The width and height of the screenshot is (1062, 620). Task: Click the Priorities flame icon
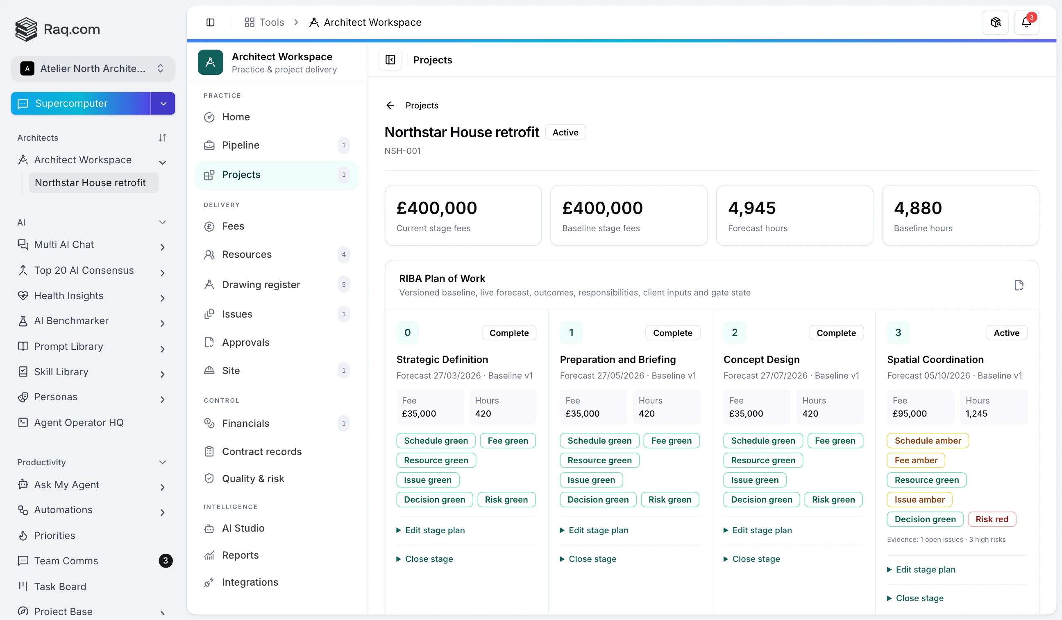click(23, 535)
